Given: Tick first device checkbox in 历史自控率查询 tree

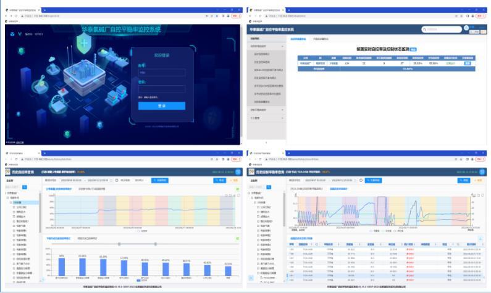Looking at the screenshot, I should (x=13, y=207).
